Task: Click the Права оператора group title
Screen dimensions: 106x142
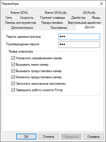Action: pos(21,51)
